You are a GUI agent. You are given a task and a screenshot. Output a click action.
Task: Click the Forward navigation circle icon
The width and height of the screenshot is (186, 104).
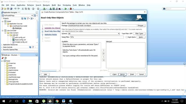point(38,9)
